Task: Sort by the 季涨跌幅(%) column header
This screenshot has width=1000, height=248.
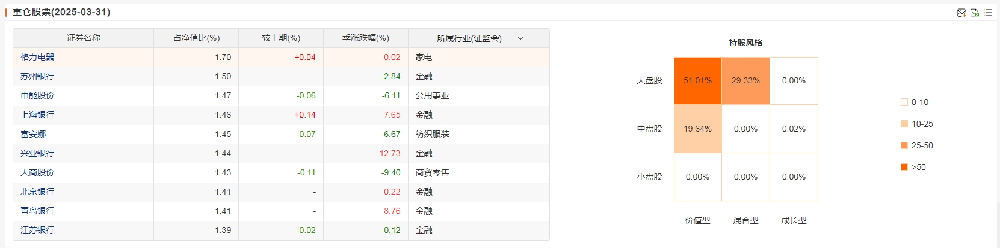Action: tap(366, 38)
